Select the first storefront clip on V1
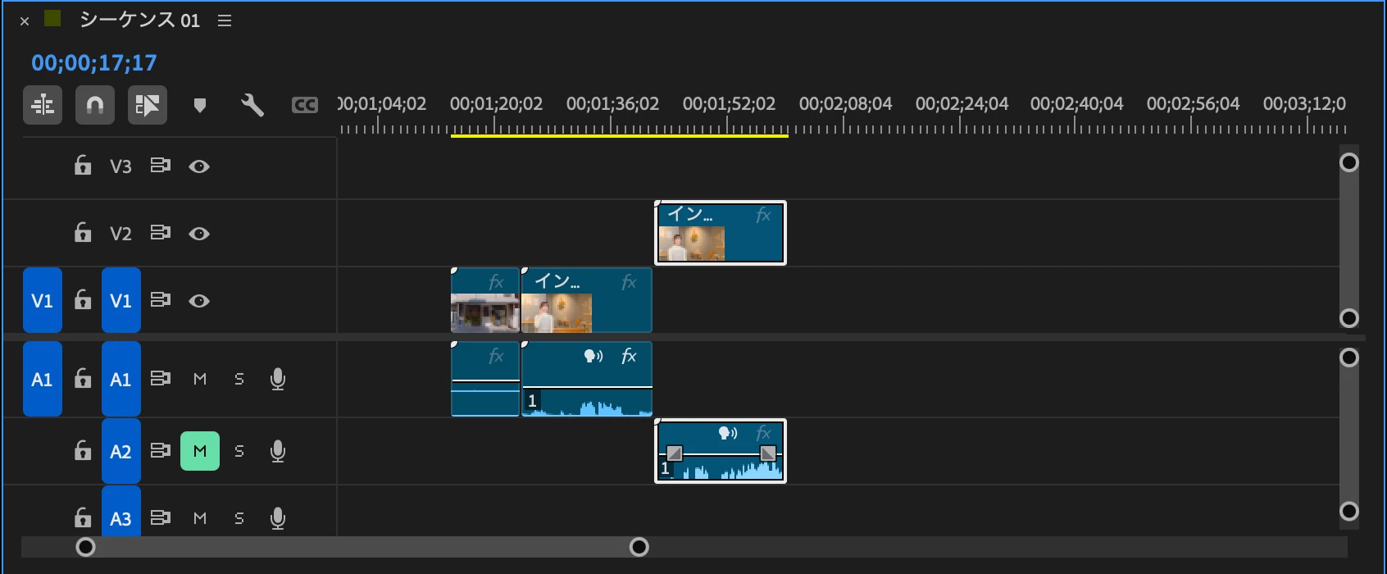 pyautogui.click(x=485, y=300)
